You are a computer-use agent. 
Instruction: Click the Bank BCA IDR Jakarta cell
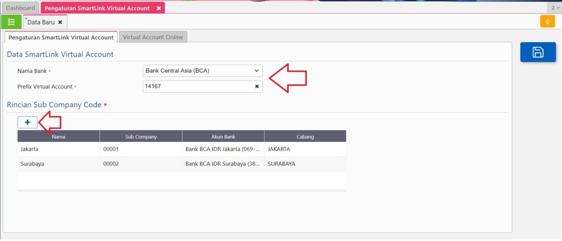coord(223,150)
